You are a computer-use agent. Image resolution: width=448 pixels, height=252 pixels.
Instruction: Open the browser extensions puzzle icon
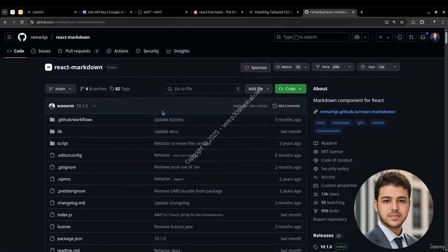coord(422,22)
